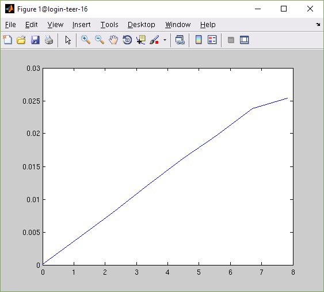The height and width of the screenshot is (292, 324).
Task: Print the figure with the printer icon
Action: click(x=49, y=40)
